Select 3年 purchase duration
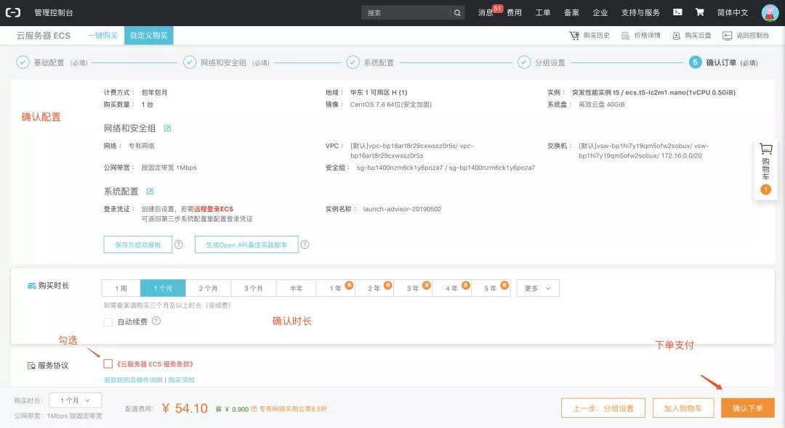 [413, 288]
